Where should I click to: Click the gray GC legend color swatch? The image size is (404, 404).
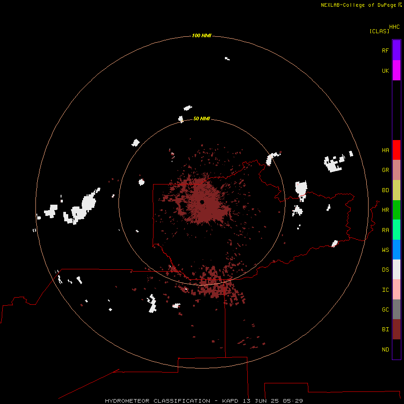(396, 309)
